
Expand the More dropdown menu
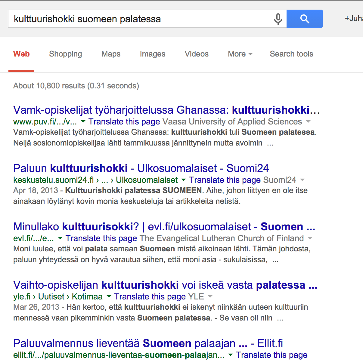tap(240, 54)
